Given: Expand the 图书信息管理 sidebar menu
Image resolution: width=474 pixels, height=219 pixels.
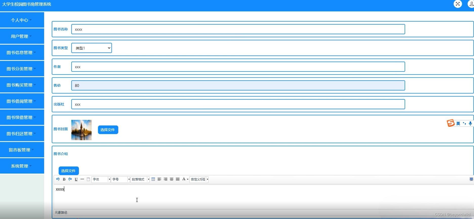Looking at the screenshot, I should (x=22, y=52).
